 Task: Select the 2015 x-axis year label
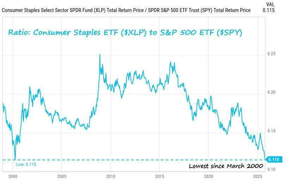pyautogui.click(x=160, y=176)
